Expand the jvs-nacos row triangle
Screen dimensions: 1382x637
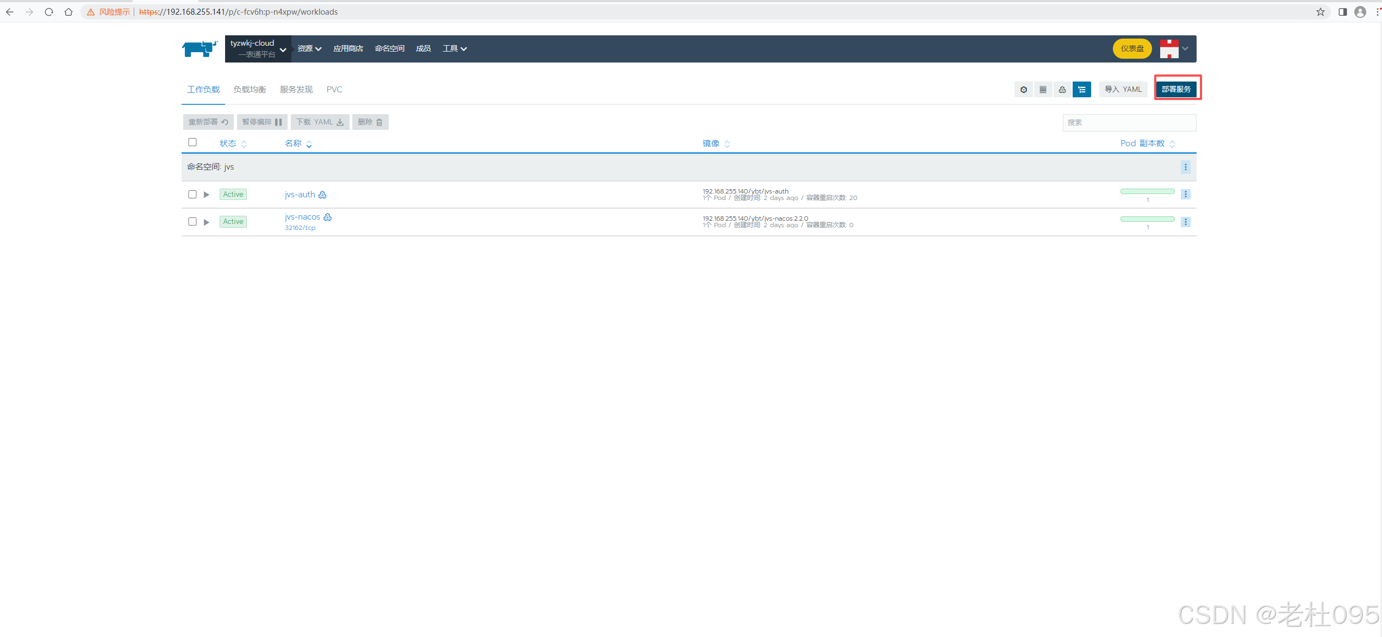pos(207,222)
